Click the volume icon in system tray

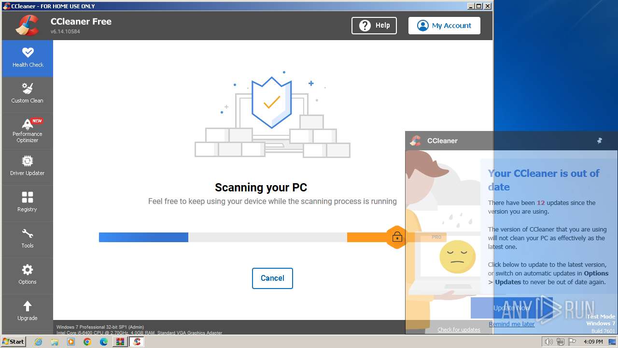click(x=549, y=342)
